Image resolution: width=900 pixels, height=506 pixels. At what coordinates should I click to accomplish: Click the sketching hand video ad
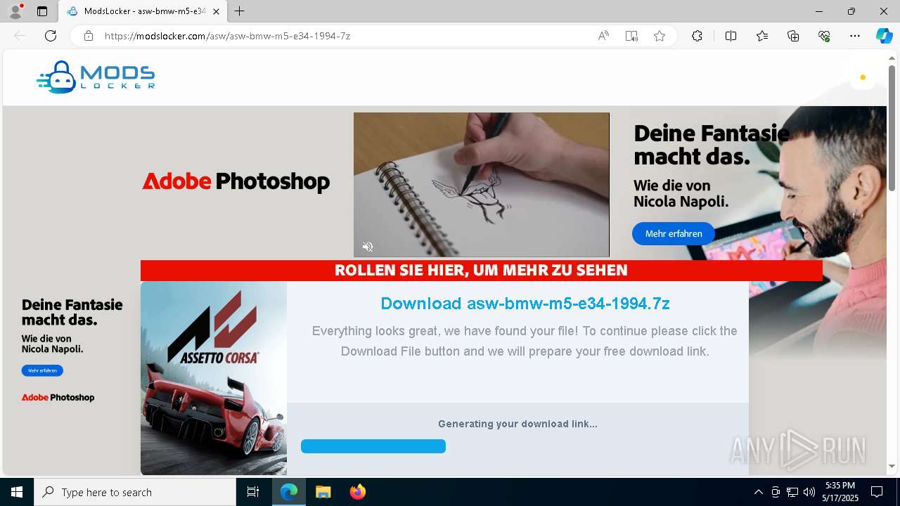(482, 184)
